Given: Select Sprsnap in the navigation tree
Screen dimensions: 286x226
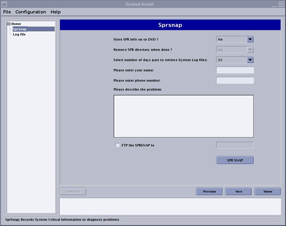Looking at the screenshot, I should coord(20,29).
